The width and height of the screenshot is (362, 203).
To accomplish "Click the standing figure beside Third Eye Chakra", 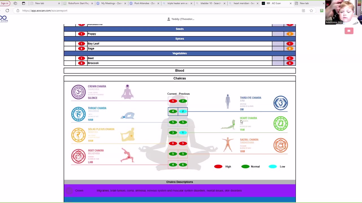I will (228, 101).
